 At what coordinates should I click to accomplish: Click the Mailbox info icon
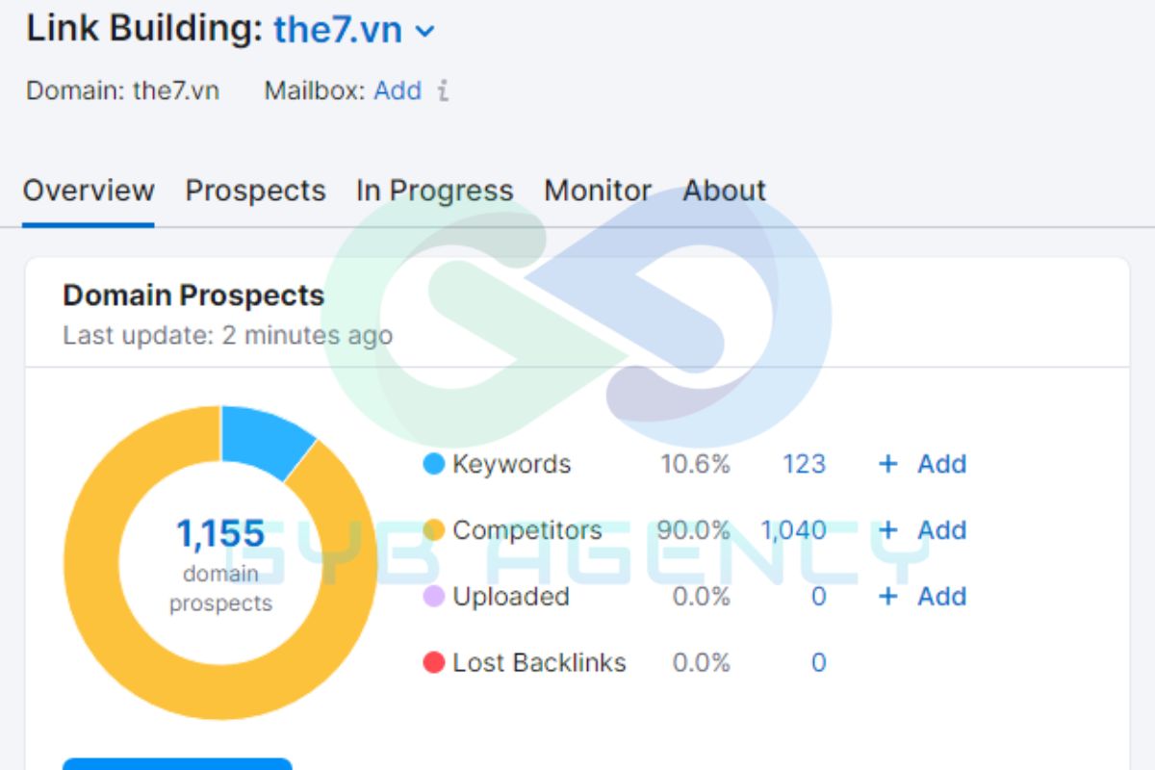443,91
